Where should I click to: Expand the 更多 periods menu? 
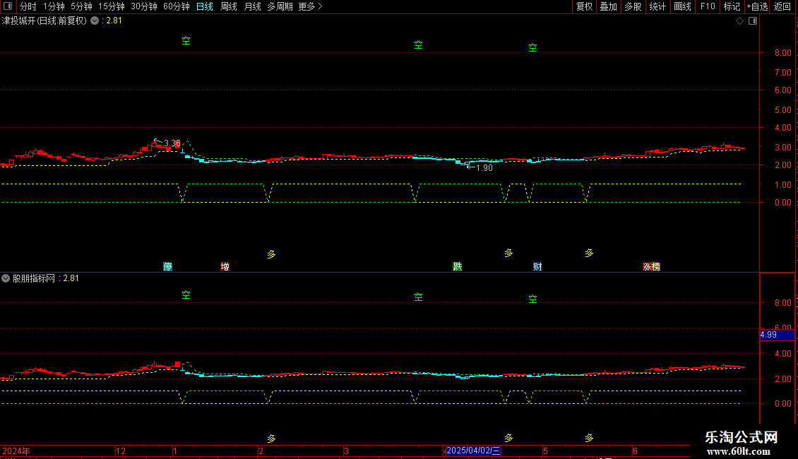click(x=310, y=6)
